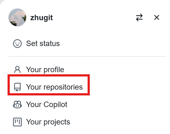This screenshot has height=134, width=170.
Task: Open the Set status option
Action: [x=87, y=44]
